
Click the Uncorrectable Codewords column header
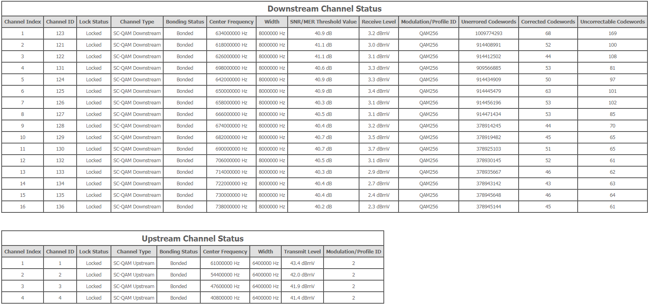tap(612, 22)
